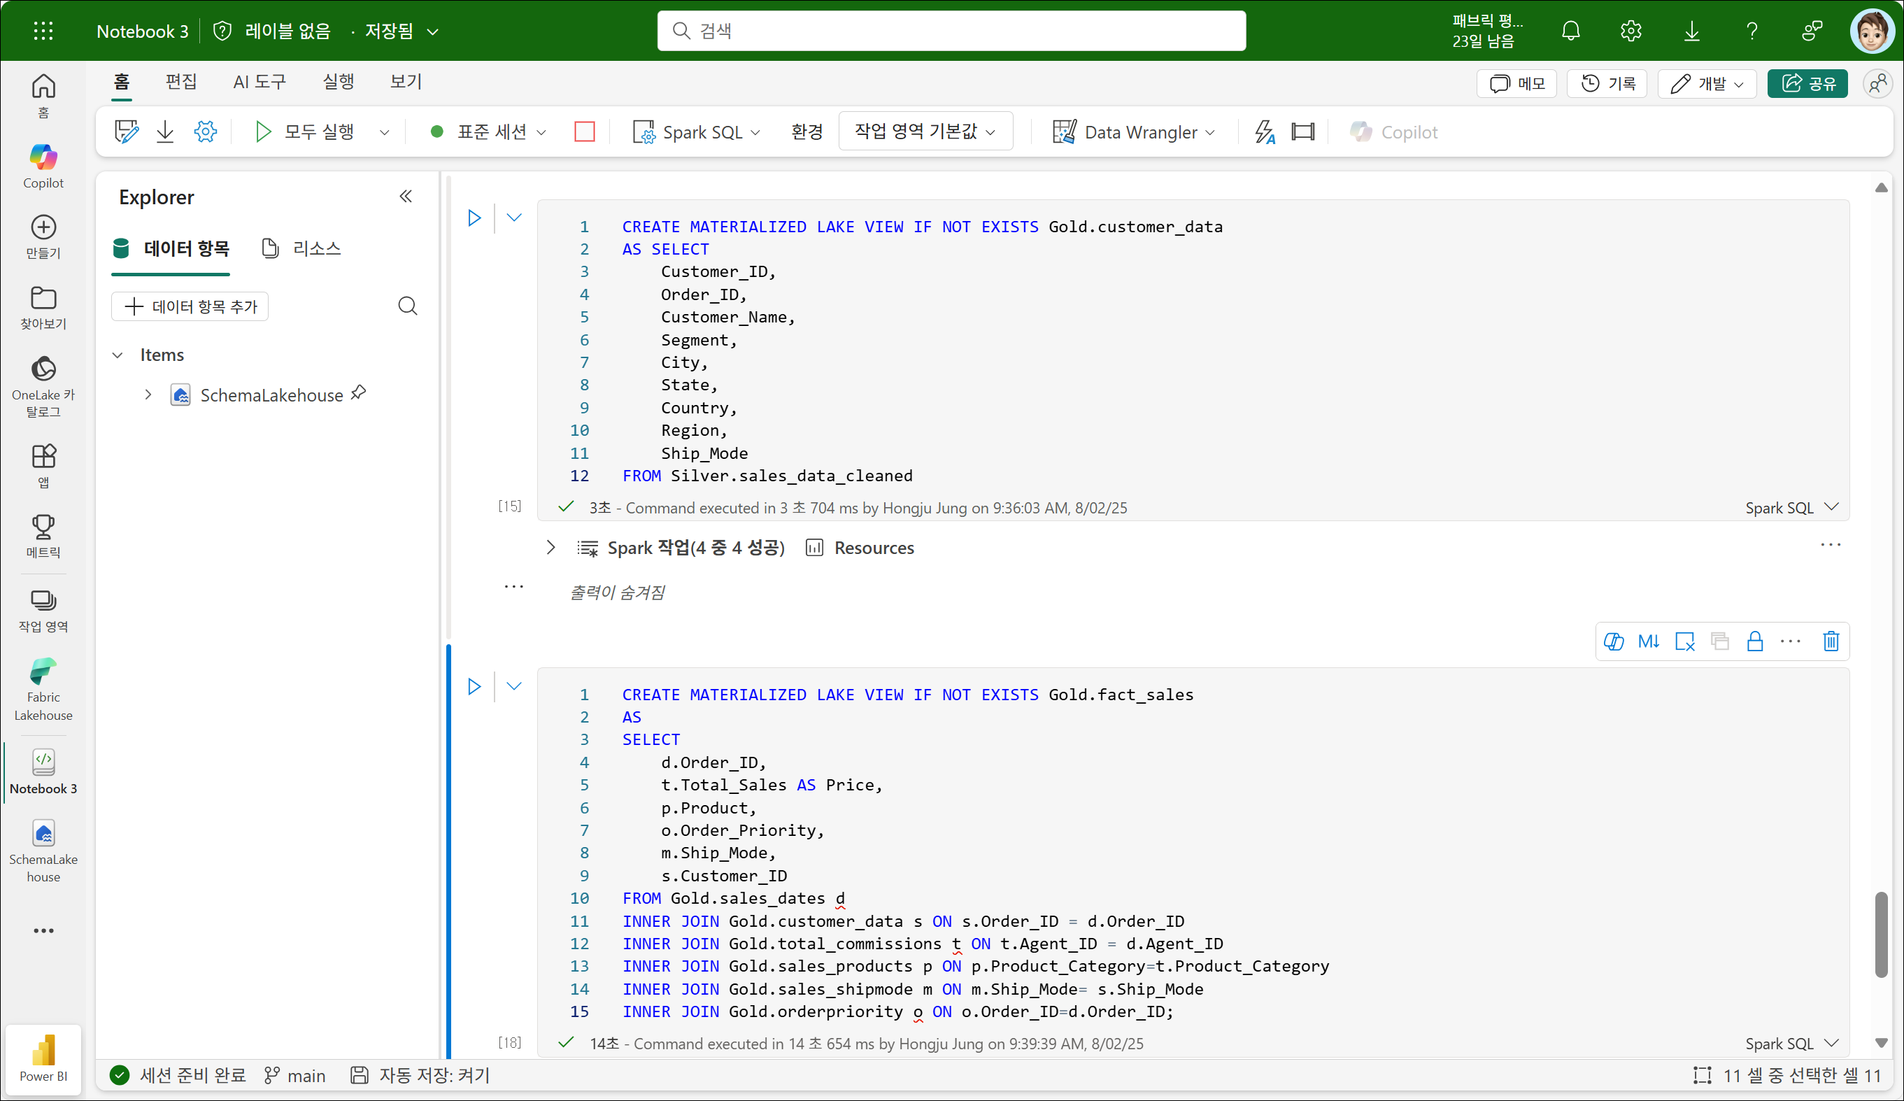Viewport: 1904px width, 1101px height.
Task: Convert cell to Markdown with the M↓ icon
Action: coord(1648,641)
